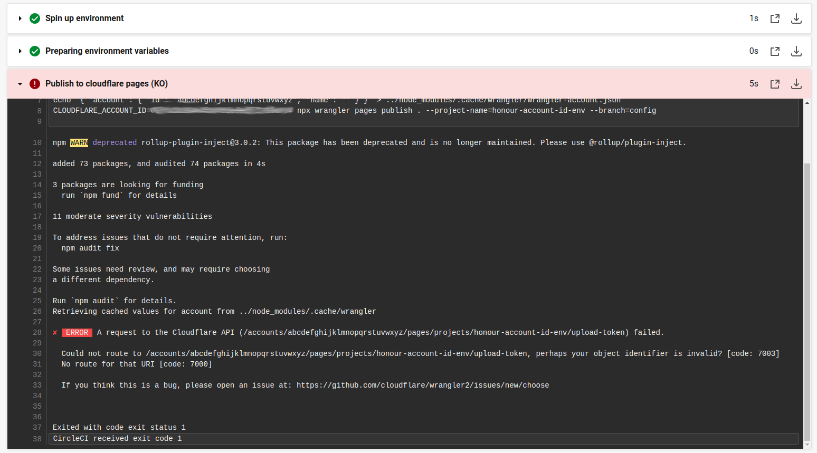Click the scroll down arrow of the log

tap(807, 445)
